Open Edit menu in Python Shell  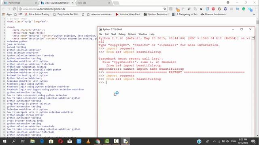tap(107, 34)
